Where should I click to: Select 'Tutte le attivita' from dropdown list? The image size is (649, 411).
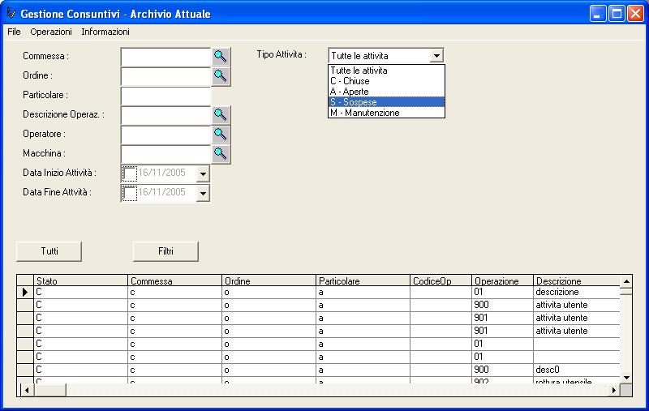point(386,71)
